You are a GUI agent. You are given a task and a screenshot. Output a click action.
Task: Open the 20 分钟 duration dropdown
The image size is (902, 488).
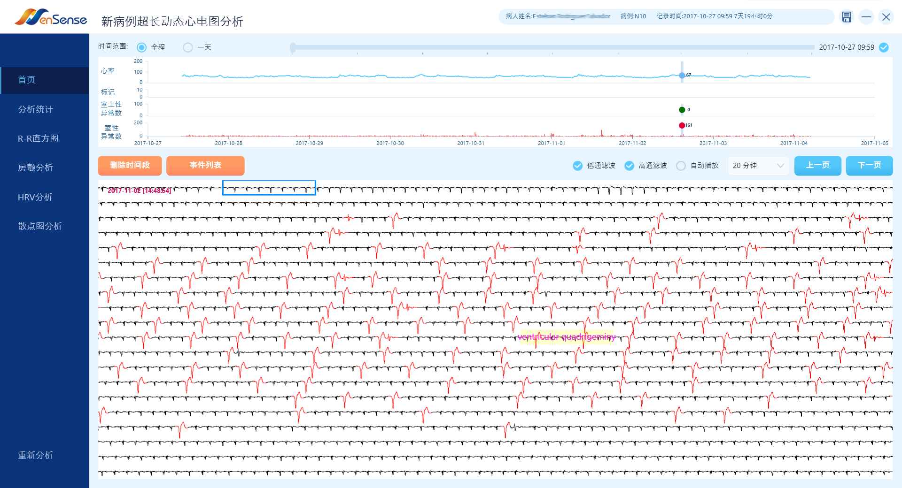(758, 166)
